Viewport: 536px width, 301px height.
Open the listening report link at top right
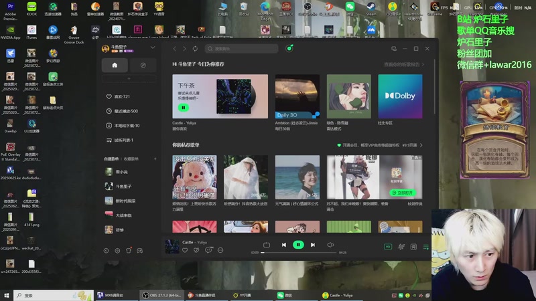[404, 64]
